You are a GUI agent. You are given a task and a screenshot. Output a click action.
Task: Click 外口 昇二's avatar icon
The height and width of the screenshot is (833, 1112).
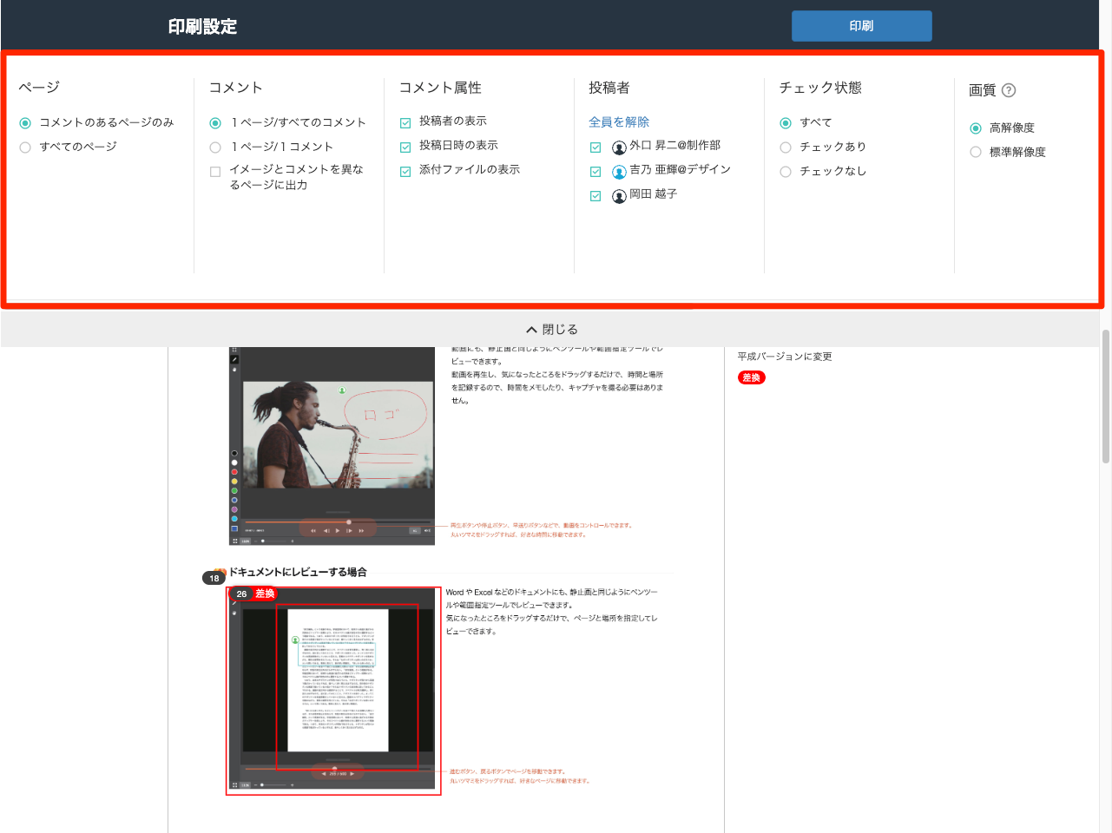618,147
